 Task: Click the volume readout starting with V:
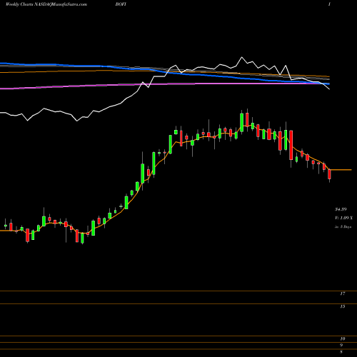(x=343, y=218)
